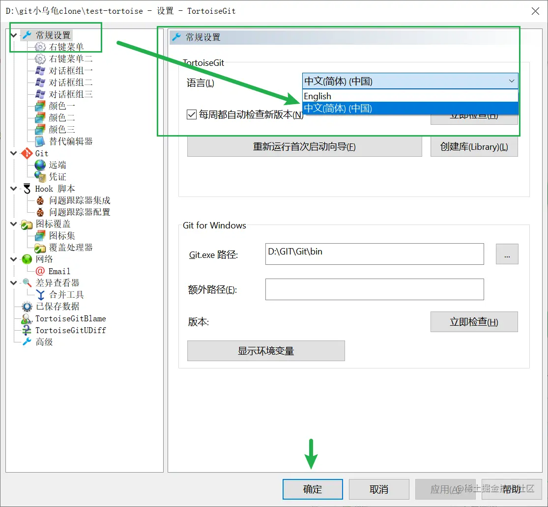Screen dimensions: 548x507
Task: Click the wrench icon for 高级 settings
Action: [28, 341]
